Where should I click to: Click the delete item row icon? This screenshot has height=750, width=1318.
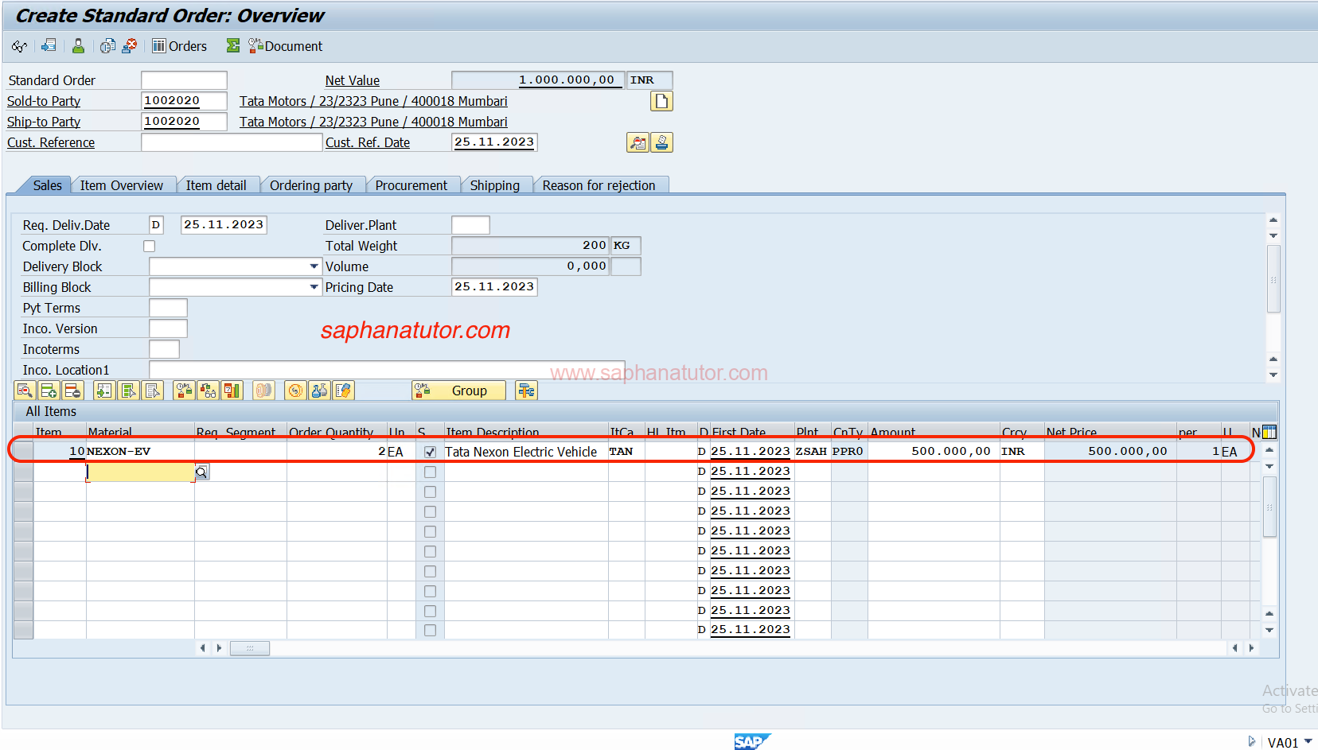(x=72, y=391)
